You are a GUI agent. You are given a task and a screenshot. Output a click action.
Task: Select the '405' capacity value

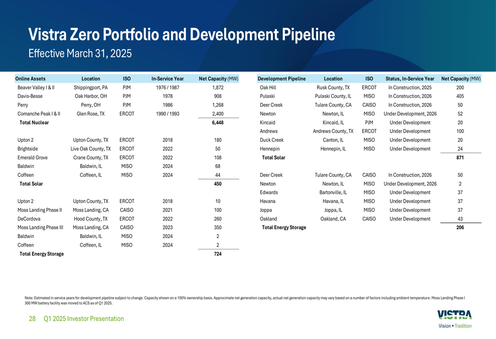tap(460, 96)
